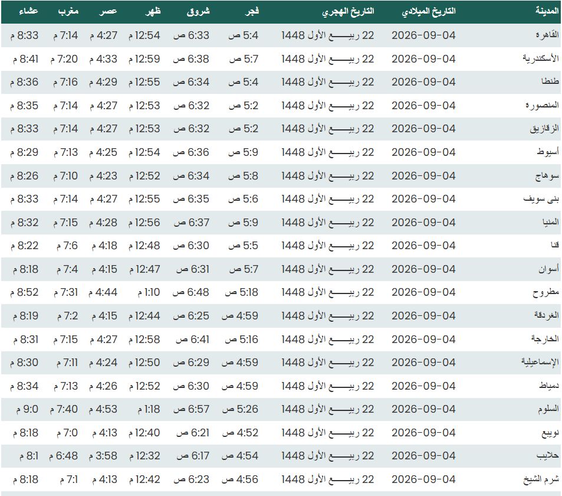Click Qena's Asr time 4:18 م
The image size is (562, 496).
point(104,246)
